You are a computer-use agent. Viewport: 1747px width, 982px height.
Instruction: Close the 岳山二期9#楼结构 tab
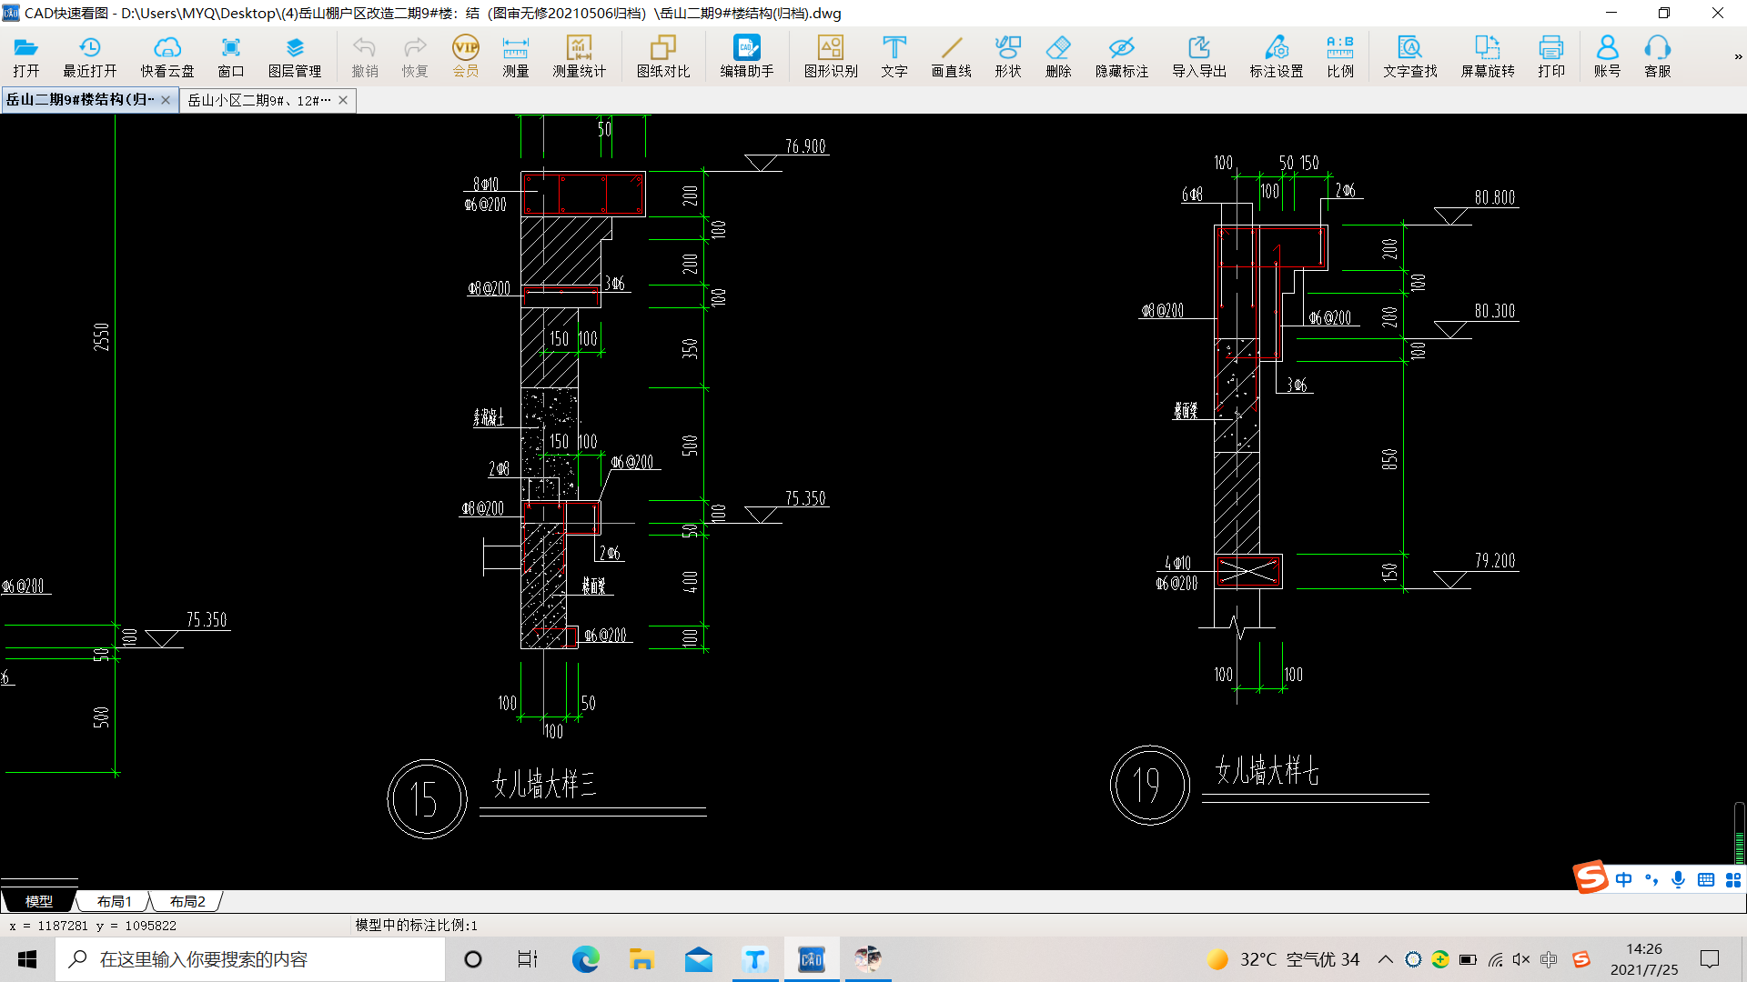[166, 100]
